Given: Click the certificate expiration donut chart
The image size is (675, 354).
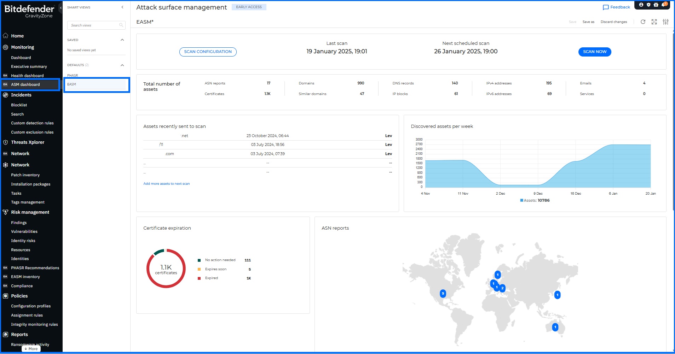Looking at the screenshot, I should pyautogui.click(x=166, y=269).
